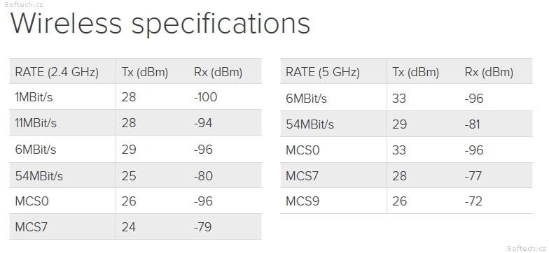Select the MCS9 row label

(x=303, y=201)
